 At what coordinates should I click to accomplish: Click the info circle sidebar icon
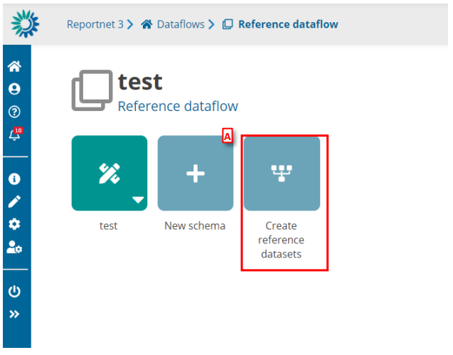[14, 179]
